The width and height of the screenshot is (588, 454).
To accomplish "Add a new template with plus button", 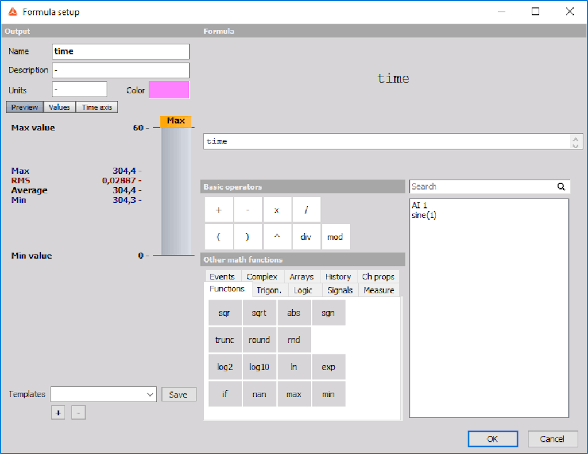I will pos(58,413).
